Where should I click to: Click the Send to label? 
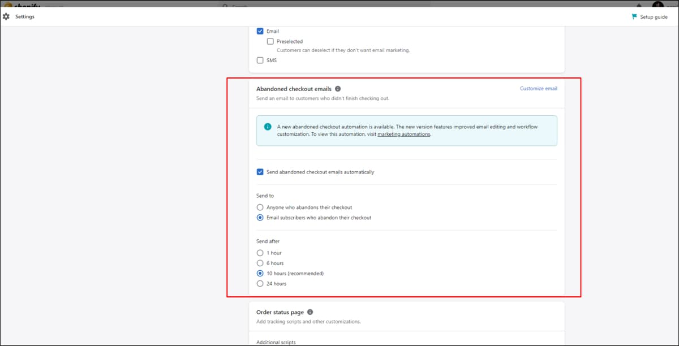(265, 196)
